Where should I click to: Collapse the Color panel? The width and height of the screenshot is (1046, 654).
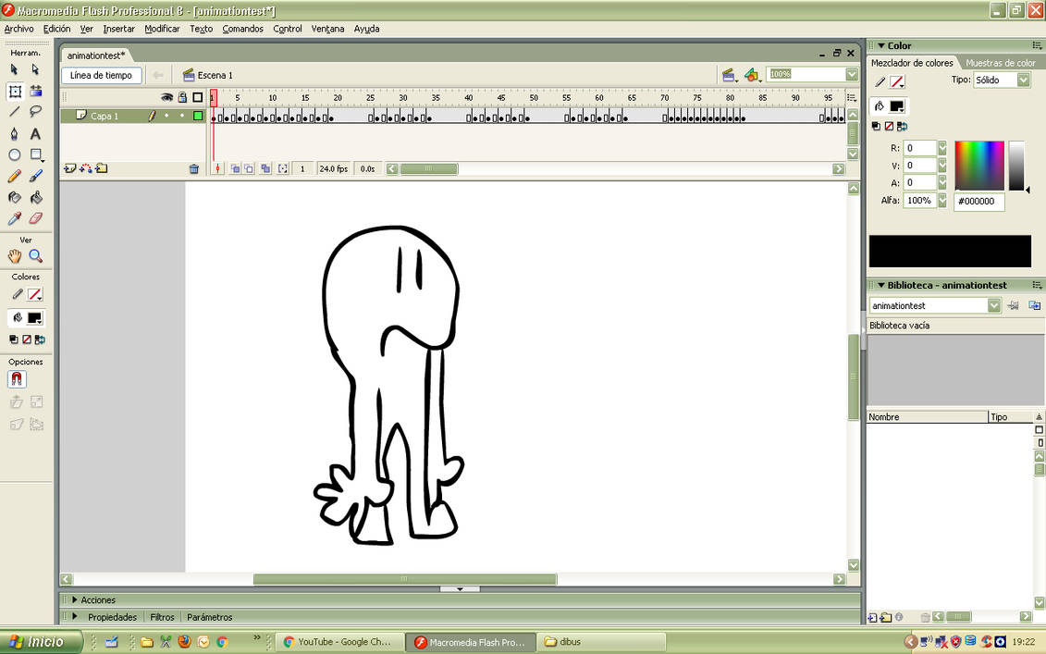tap(881, 45)
